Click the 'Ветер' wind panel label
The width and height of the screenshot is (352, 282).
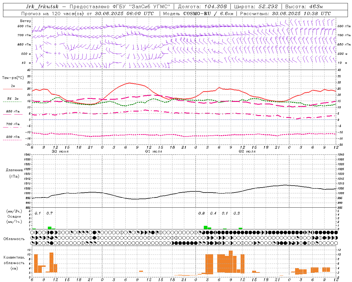pos(26,21)
